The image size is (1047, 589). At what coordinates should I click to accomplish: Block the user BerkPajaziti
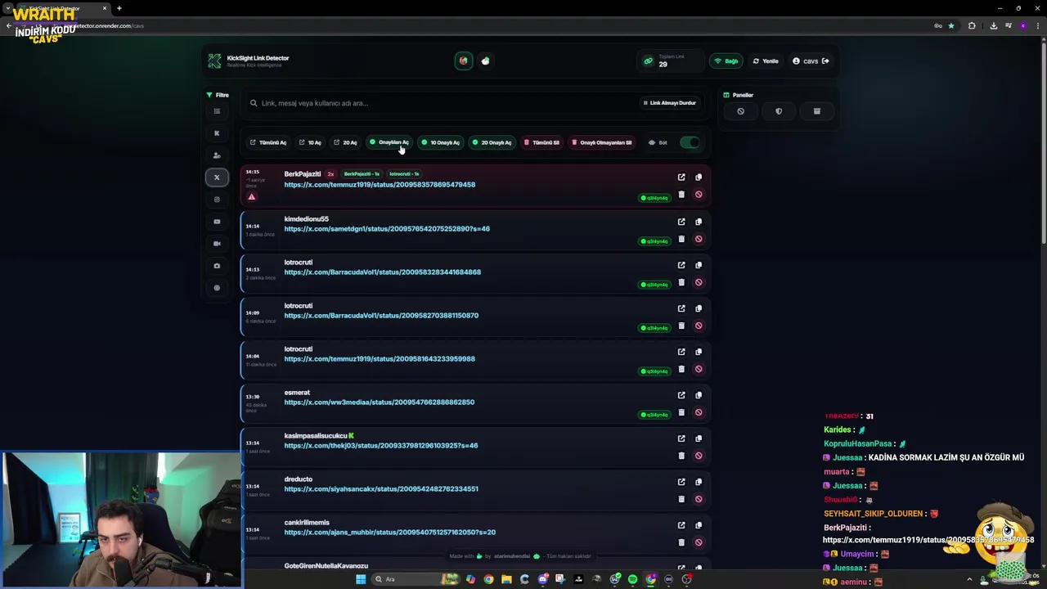click(x=699, y=195)
